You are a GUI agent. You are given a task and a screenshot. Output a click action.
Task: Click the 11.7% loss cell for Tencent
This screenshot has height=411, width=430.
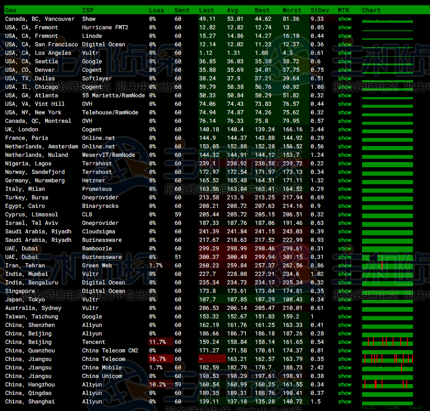(x=158, y=342)
